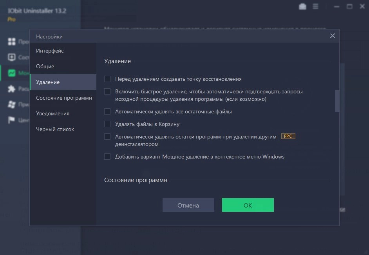Open the hamburger menu in main window
The width and height of the screenshot is (369, 255).
315,6
